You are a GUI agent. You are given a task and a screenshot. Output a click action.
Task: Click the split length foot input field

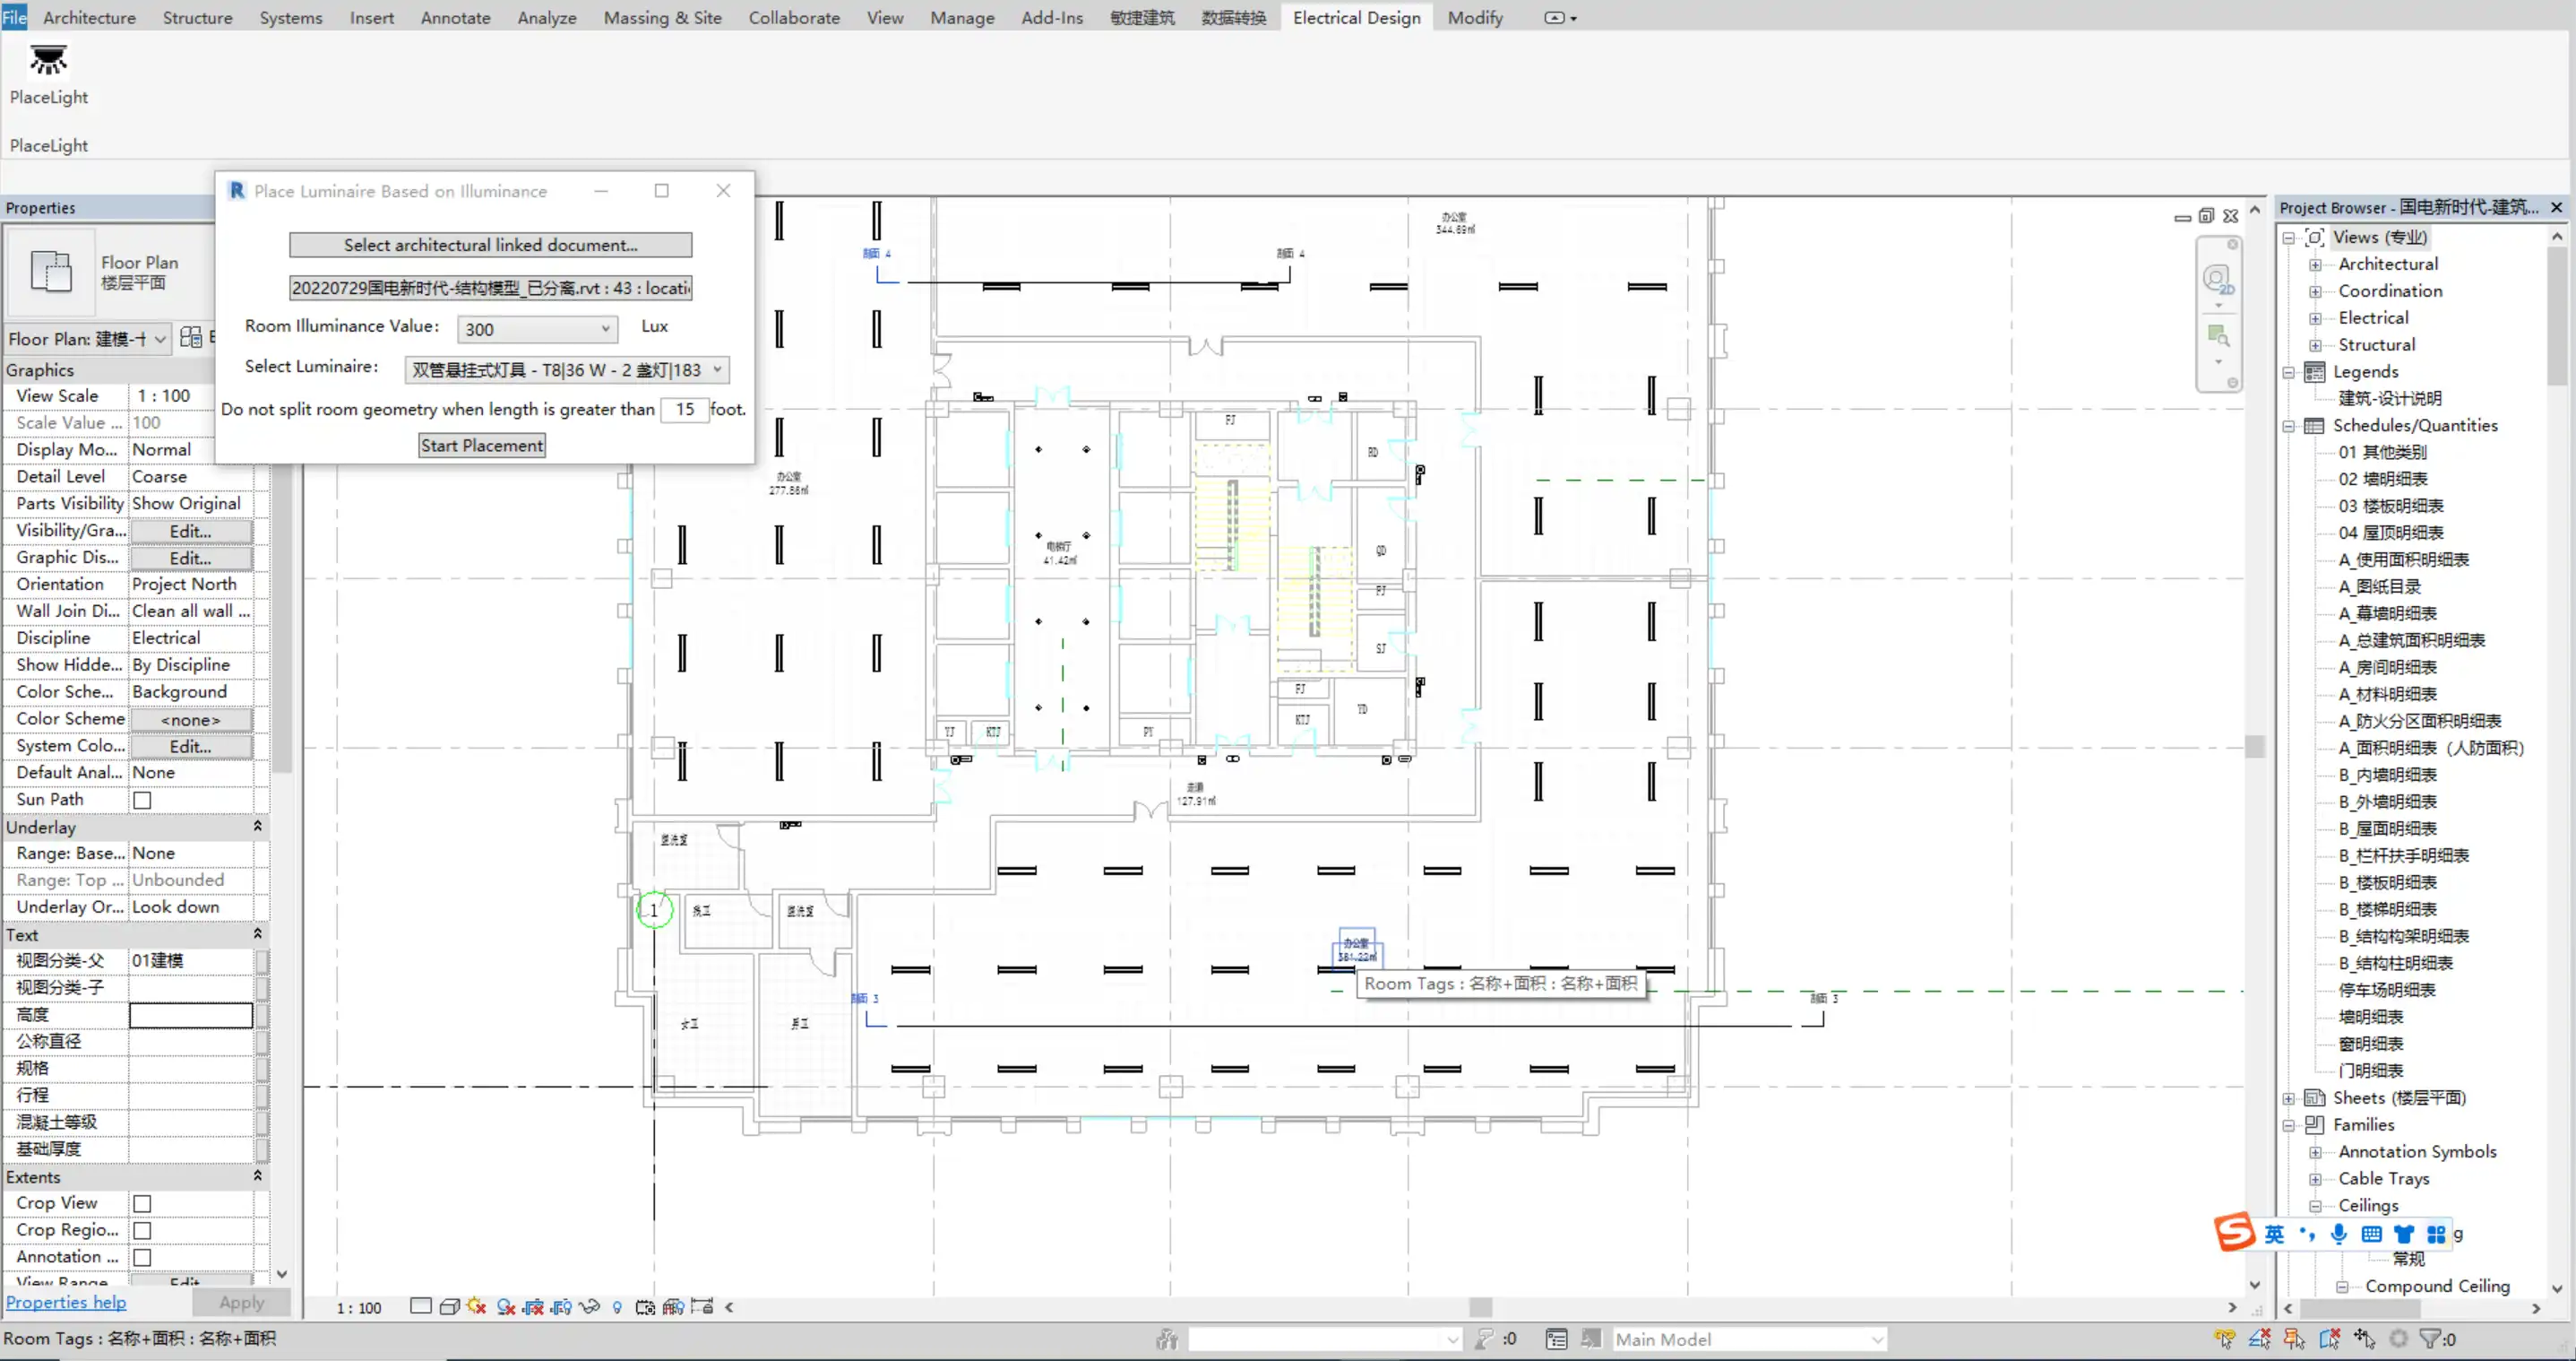(x=684, y=410)
